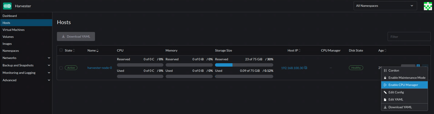
Task: Click the Enable CPU Manager icon
Action: pos(385,85)
